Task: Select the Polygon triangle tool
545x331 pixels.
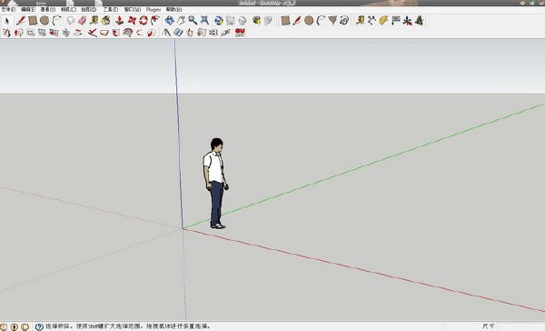Action: click(332, 21)
